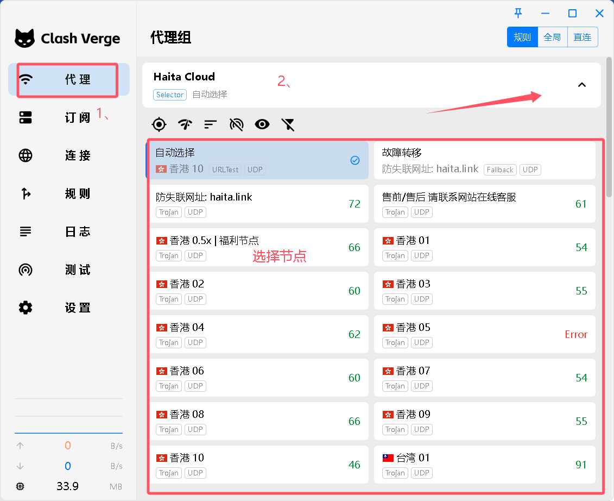Image resolution: width=614 pixels, height=501 pixels.
Task: Switch to 直连 (Direct) mode tab
Action: pyautogui.click(x=582, y=37)
